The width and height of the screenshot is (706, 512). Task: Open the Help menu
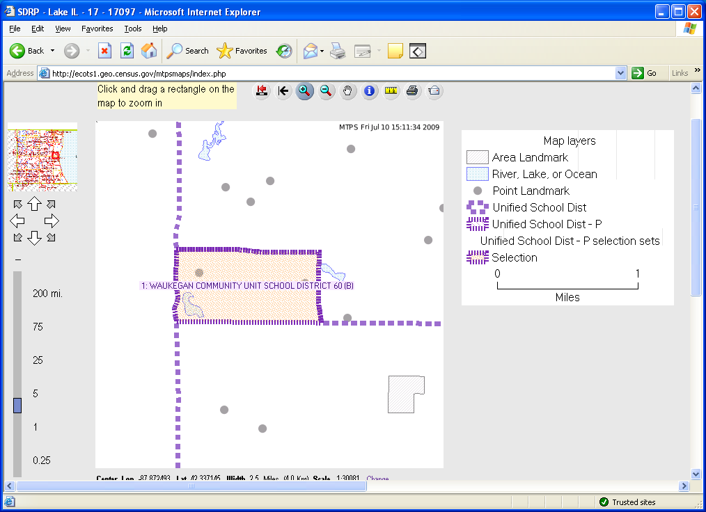click(x=160, y=29)
